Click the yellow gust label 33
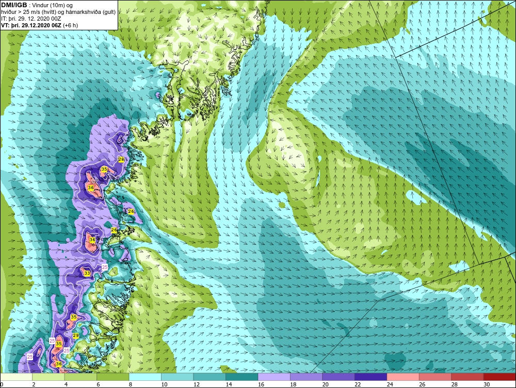 [x=87, y=273]
